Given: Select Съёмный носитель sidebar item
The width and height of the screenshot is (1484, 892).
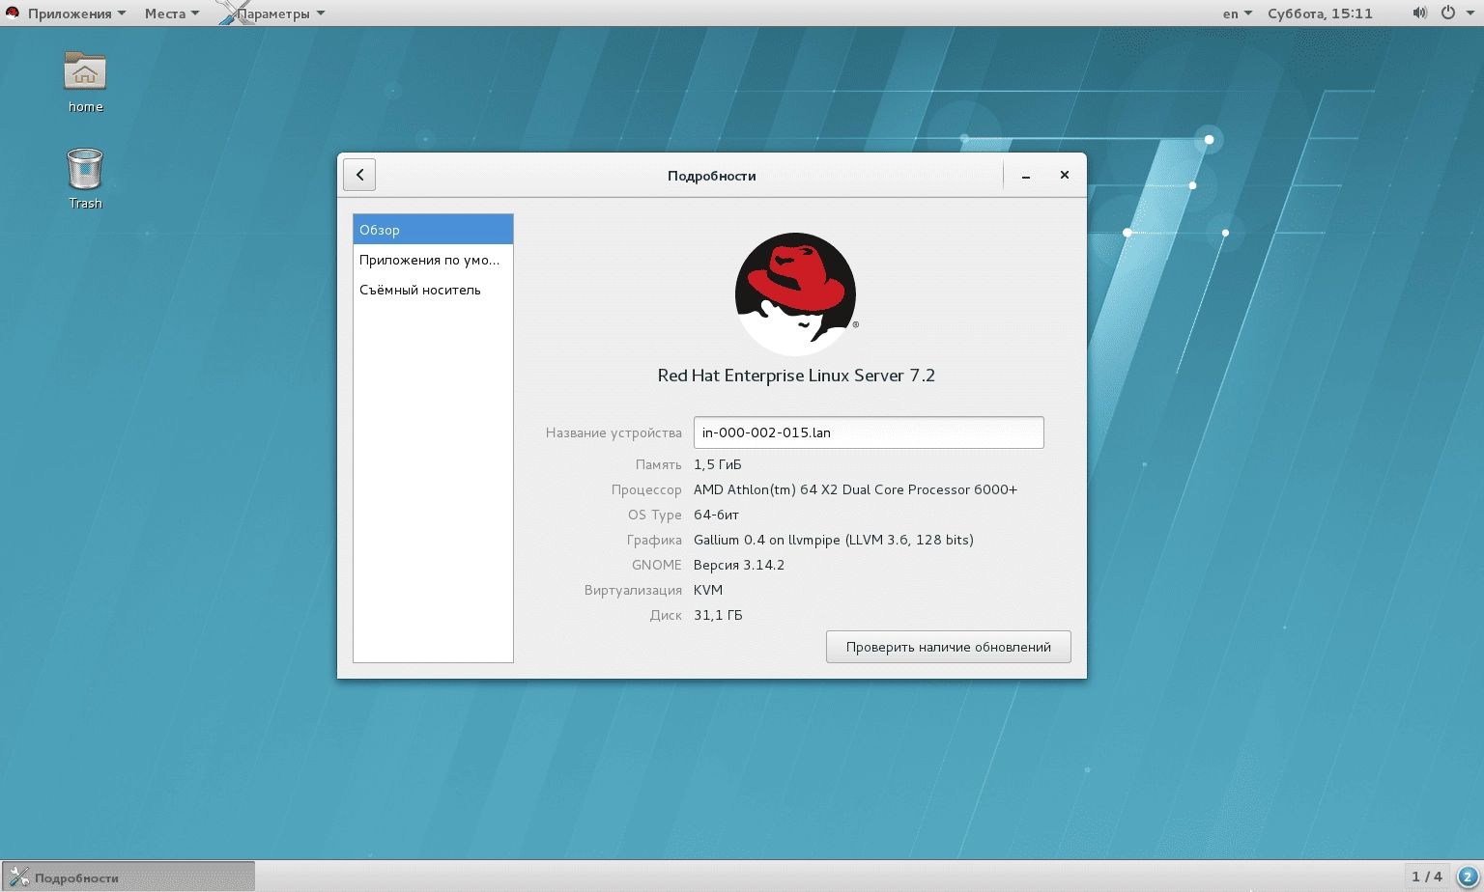Looking at the screenshot, I should [x=433, y=290].
